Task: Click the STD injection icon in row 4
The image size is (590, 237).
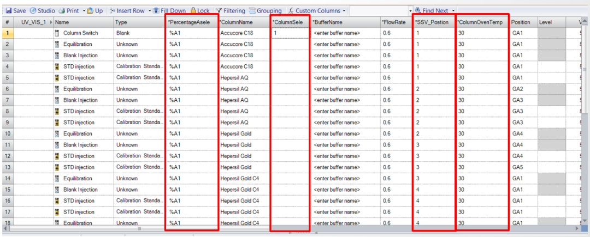Action: (57, 66)
